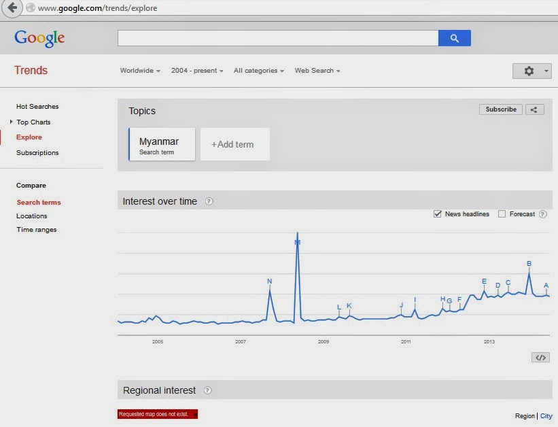This screenshot has height=427, width=558.
Task: Click news marker F on chart
Action: point(459,299)
